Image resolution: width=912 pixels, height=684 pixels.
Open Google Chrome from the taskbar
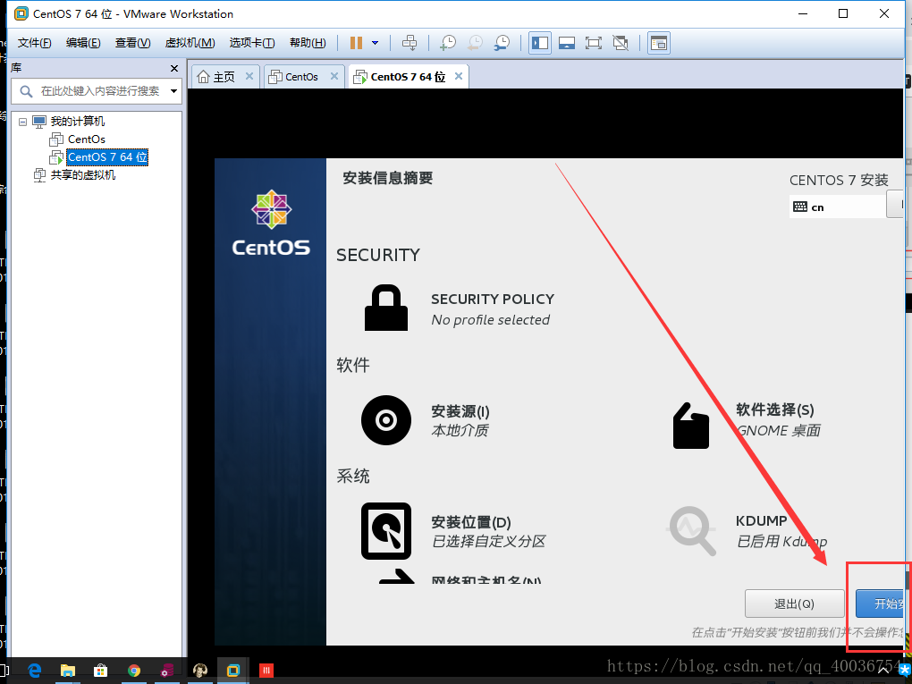point(134,671)
